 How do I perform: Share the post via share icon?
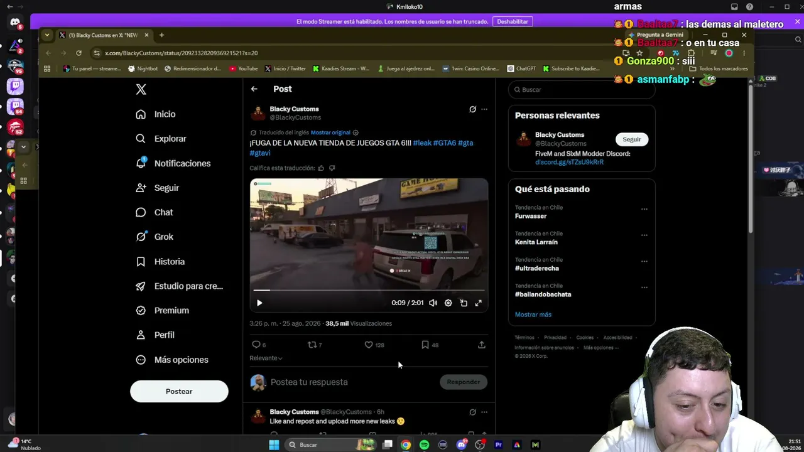click(482, 345)
